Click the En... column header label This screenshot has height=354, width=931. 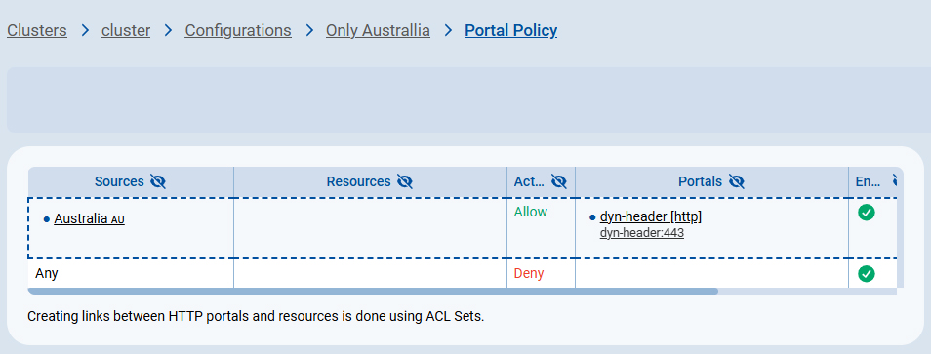tap(868, 181)
